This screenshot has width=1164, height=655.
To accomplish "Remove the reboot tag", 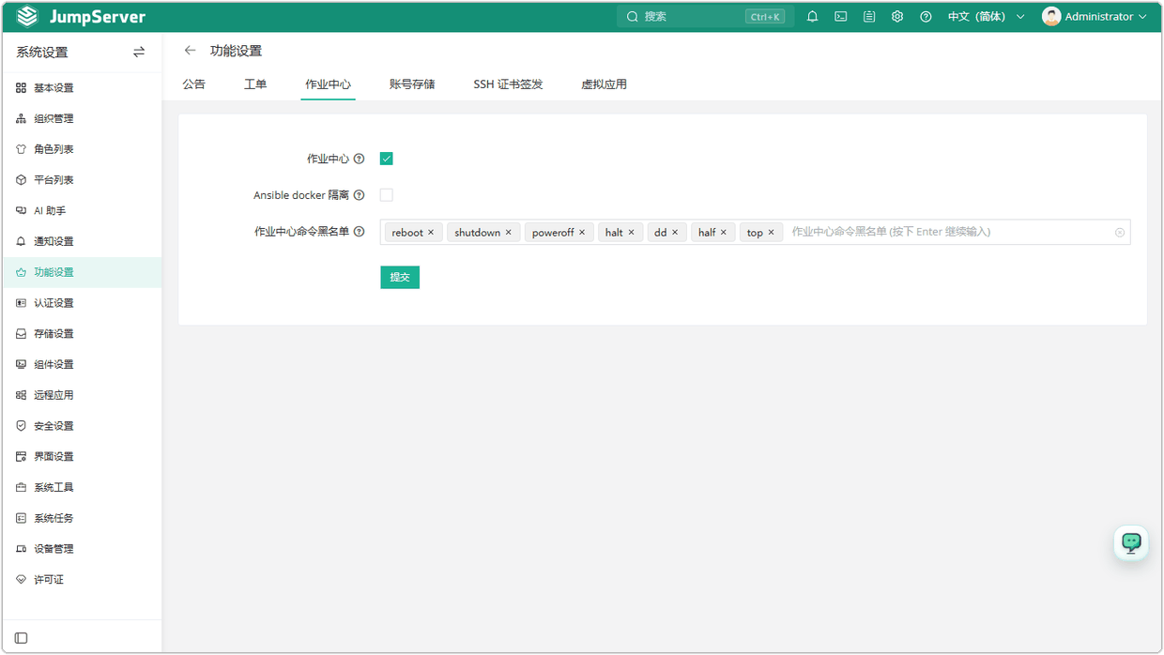I will (431, 233).
